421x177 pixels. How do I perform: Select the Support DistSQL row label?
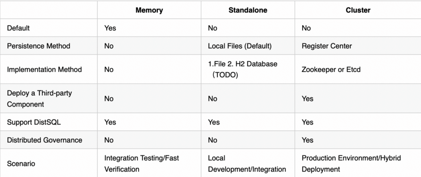click(35, 122)
